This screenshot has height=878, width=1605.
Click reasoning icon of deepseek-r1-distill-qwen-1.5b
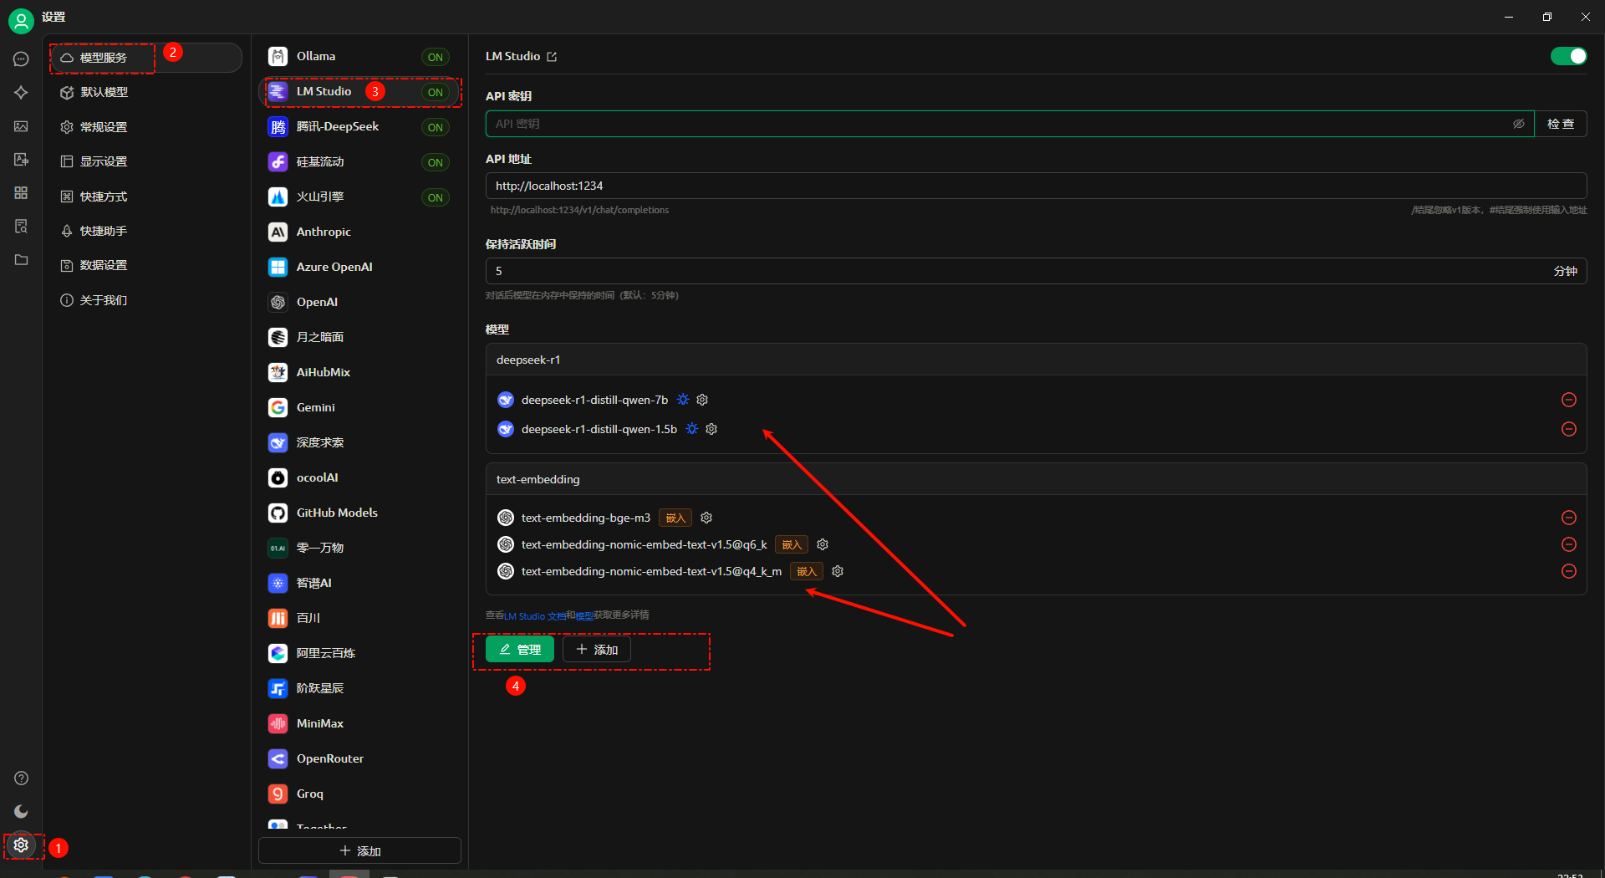(692, 429)
